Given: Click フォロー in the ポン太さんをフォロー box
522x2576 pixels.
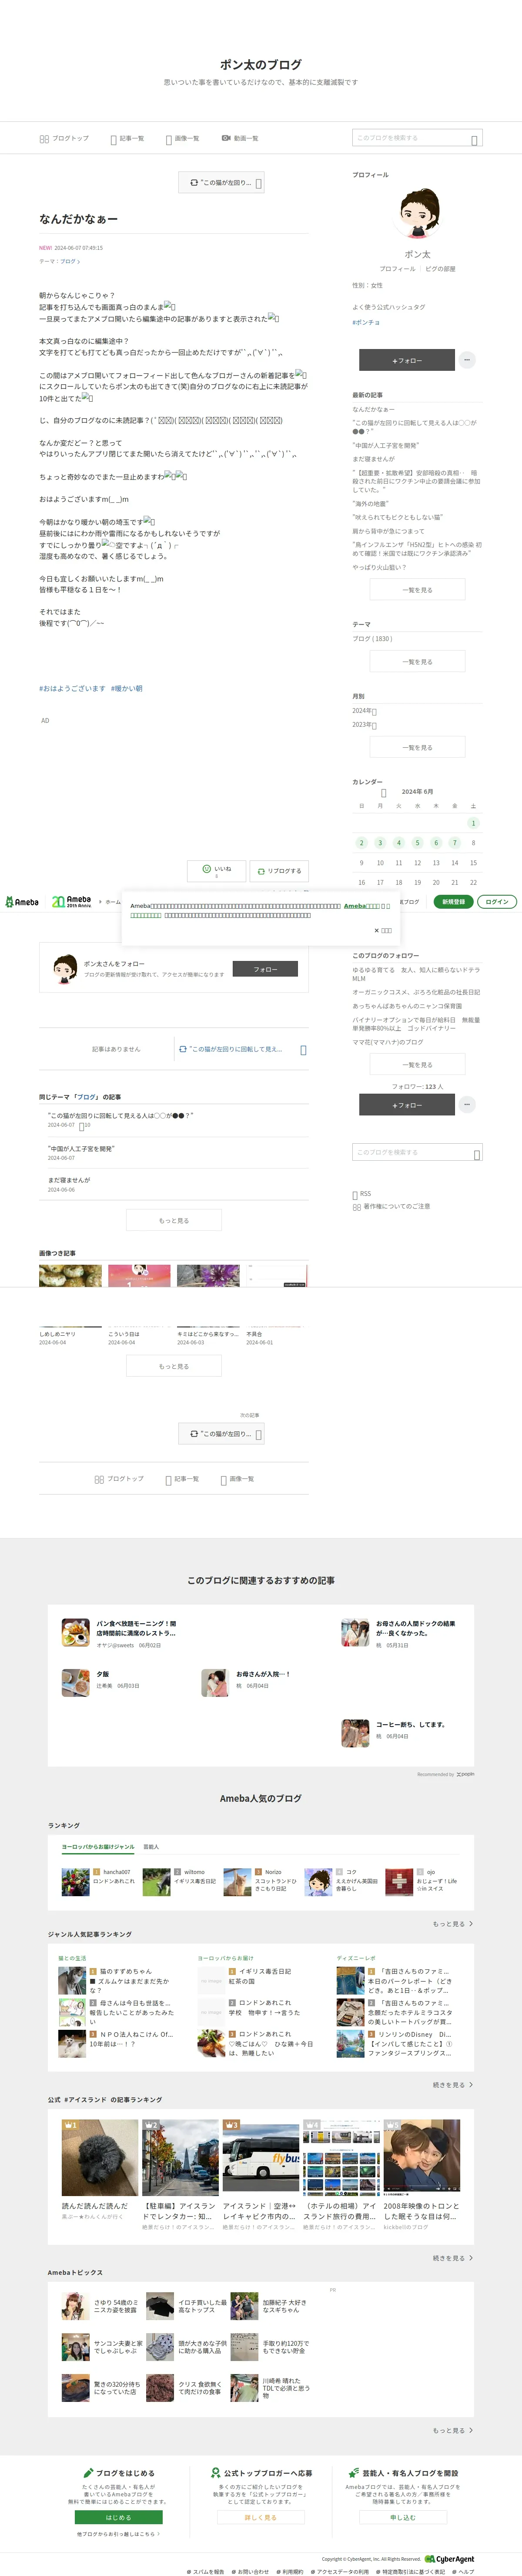Looking at the screenshot, I should [265, 969].
